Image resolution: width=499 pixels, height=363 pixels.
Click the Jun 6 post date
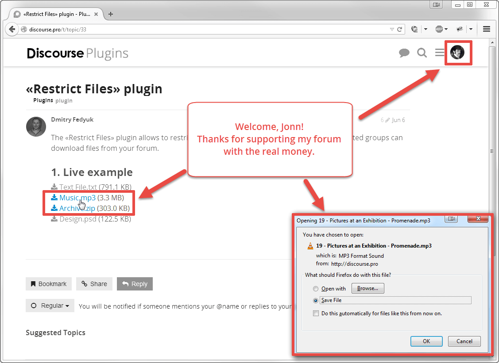coord(398,120)
